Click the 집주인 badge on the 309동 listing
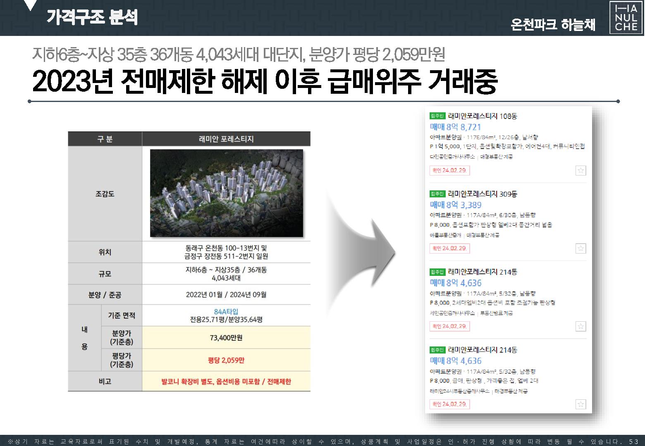The height and width of the screenshot is (446, 645). pos(437,194)
